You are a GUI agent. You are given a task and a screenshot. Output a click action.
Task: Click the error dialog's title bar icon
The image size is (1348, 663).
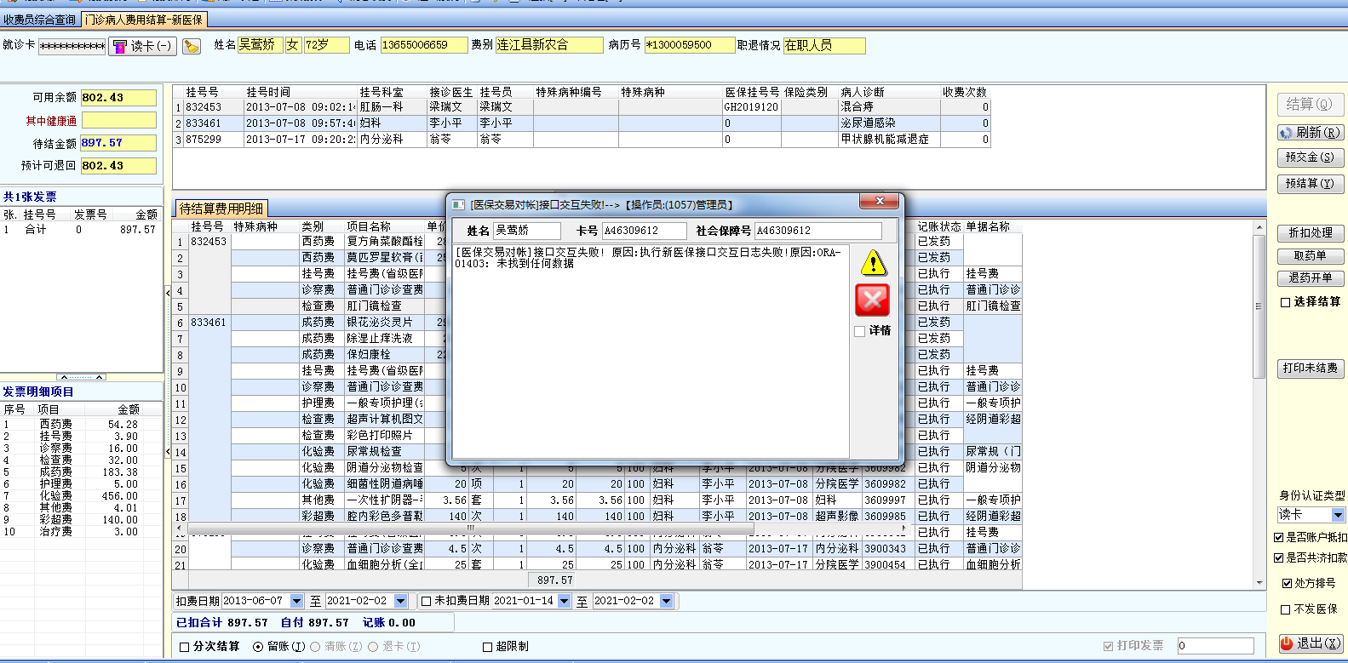click(x=458, y=205)
